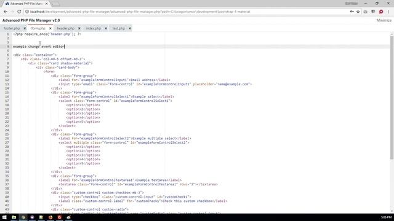The width and height of the screenshot is (394, 221).
Task: Close the test.php tab
Action: 130,28
